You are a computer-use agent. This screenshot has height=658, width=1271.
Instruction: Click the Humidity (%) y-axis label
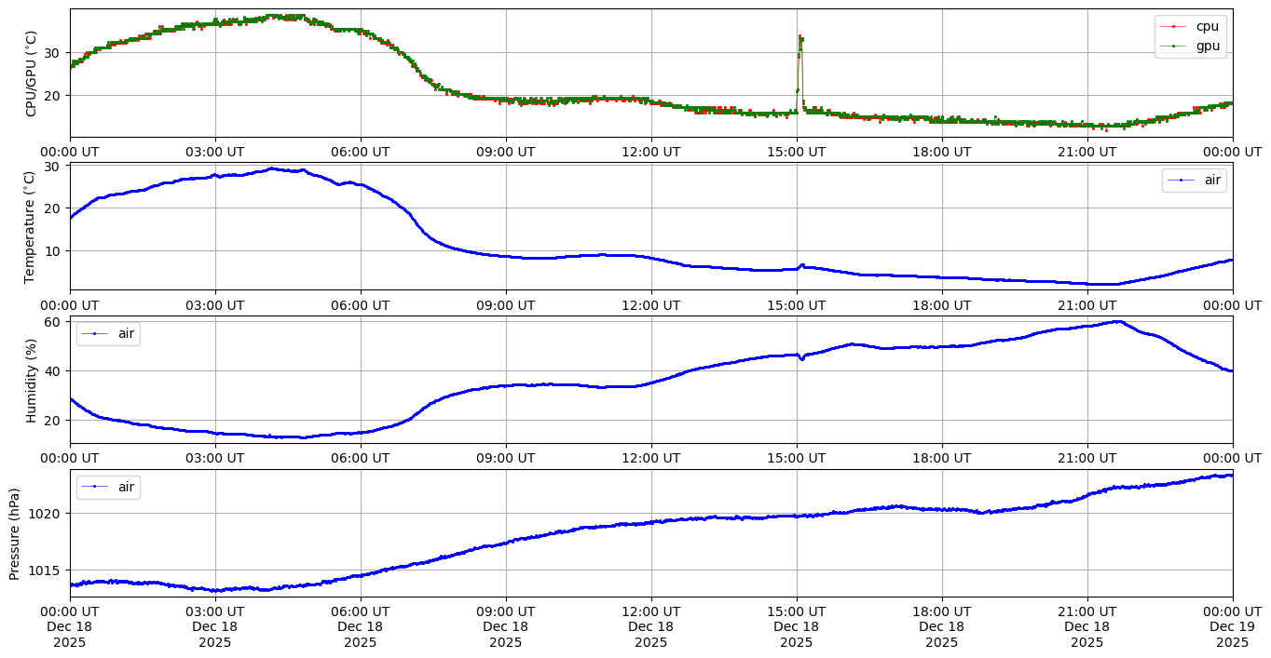[32, 380]
